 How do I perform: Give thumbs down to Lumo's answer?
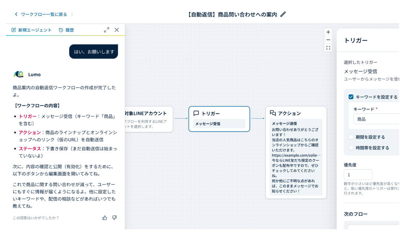coord(114,218)
